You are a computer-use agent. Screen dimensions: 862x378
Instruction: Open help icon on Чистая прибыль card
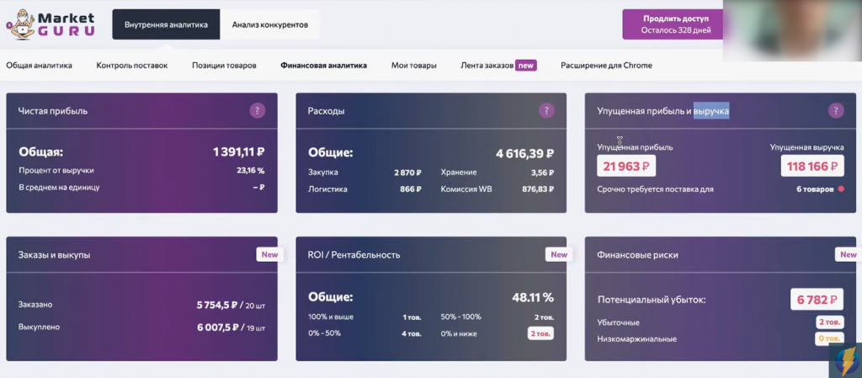pyautogui.click(x=258, y=110)
